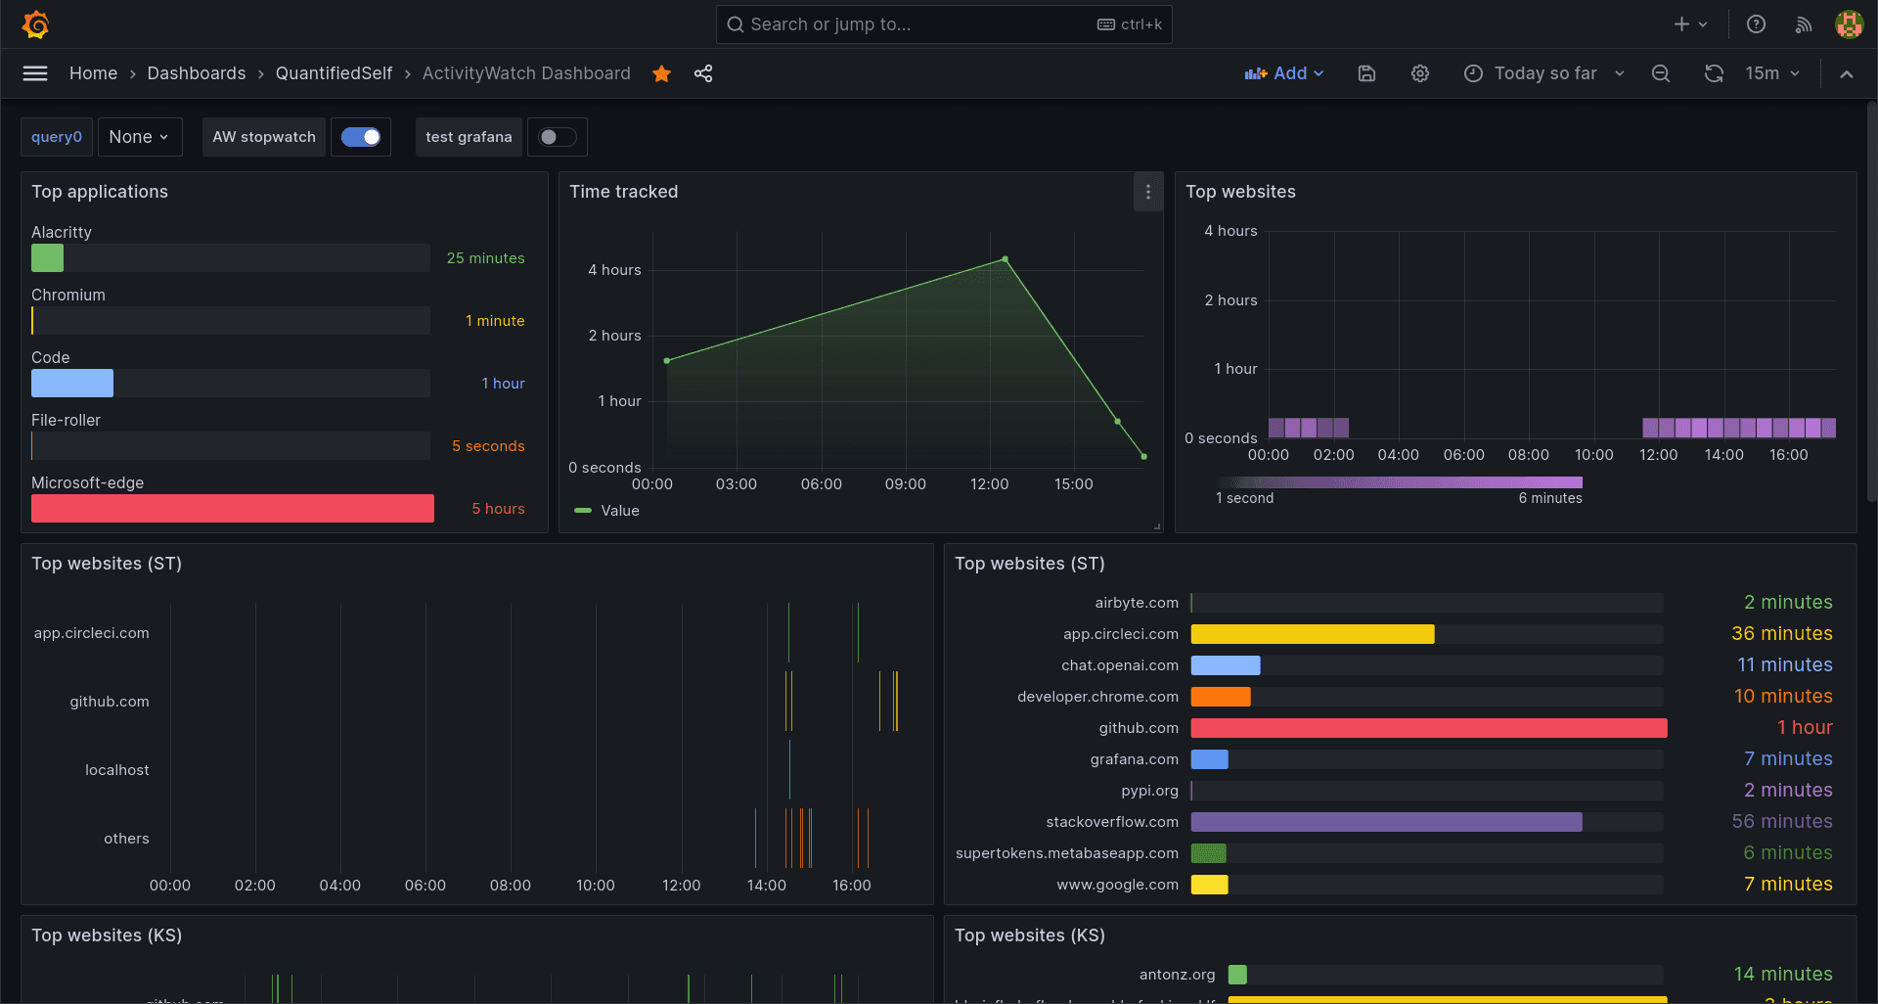Screen dimensions: 1878x1004
Task: Open the Time tracked panel menu
Action: pos(1147,192)
